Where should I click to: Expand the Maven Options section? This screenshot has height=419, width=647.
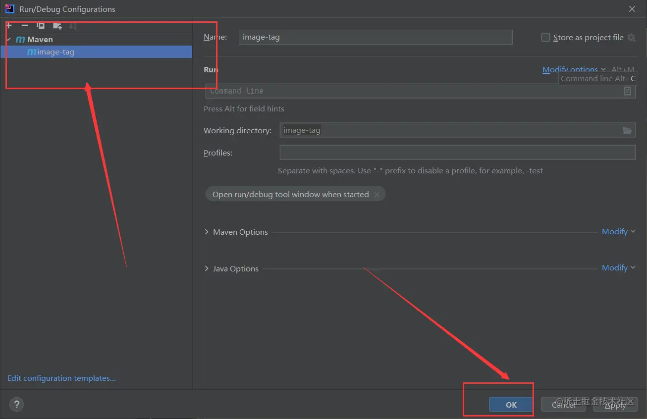click(207, 232)
